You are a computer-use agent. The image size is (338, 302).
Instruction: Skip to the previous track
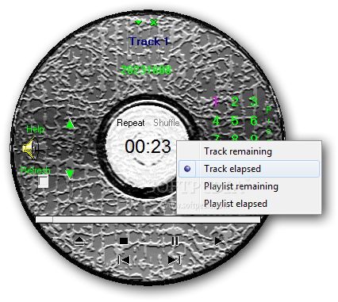(x=124, y=260)
